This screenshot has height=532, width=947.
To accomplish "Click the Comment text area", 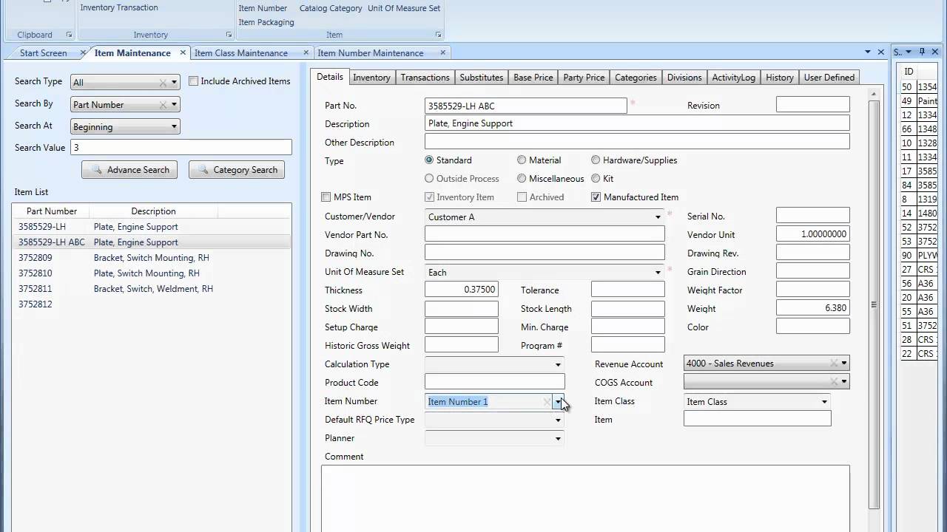I will pos(585,499).
